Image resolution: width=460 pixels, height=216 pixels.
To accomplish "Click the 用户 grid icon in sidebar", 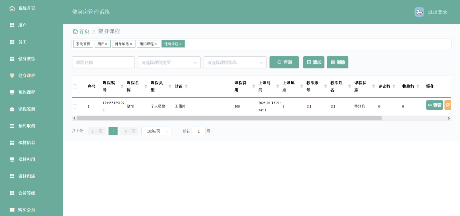I will (12, 25).
